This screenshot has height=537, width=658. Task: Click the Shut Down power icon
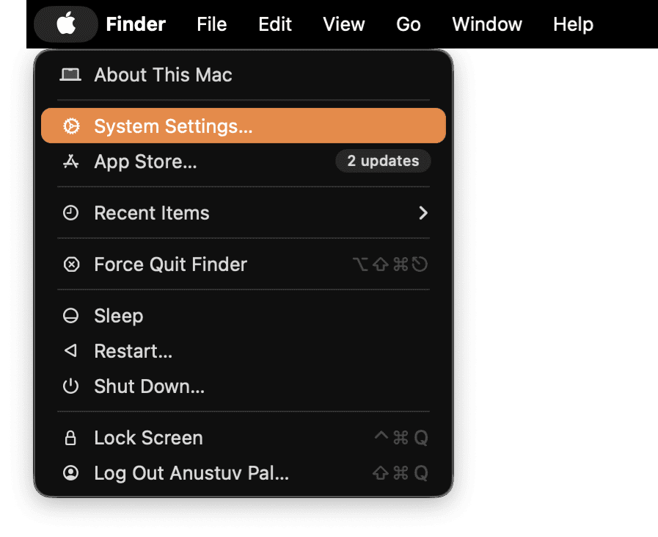[71, 386]
